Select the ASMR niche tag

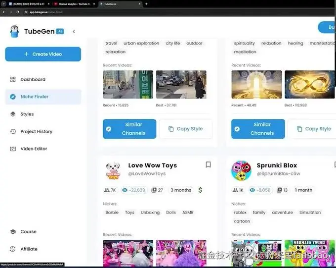click(x=188, y=213)
